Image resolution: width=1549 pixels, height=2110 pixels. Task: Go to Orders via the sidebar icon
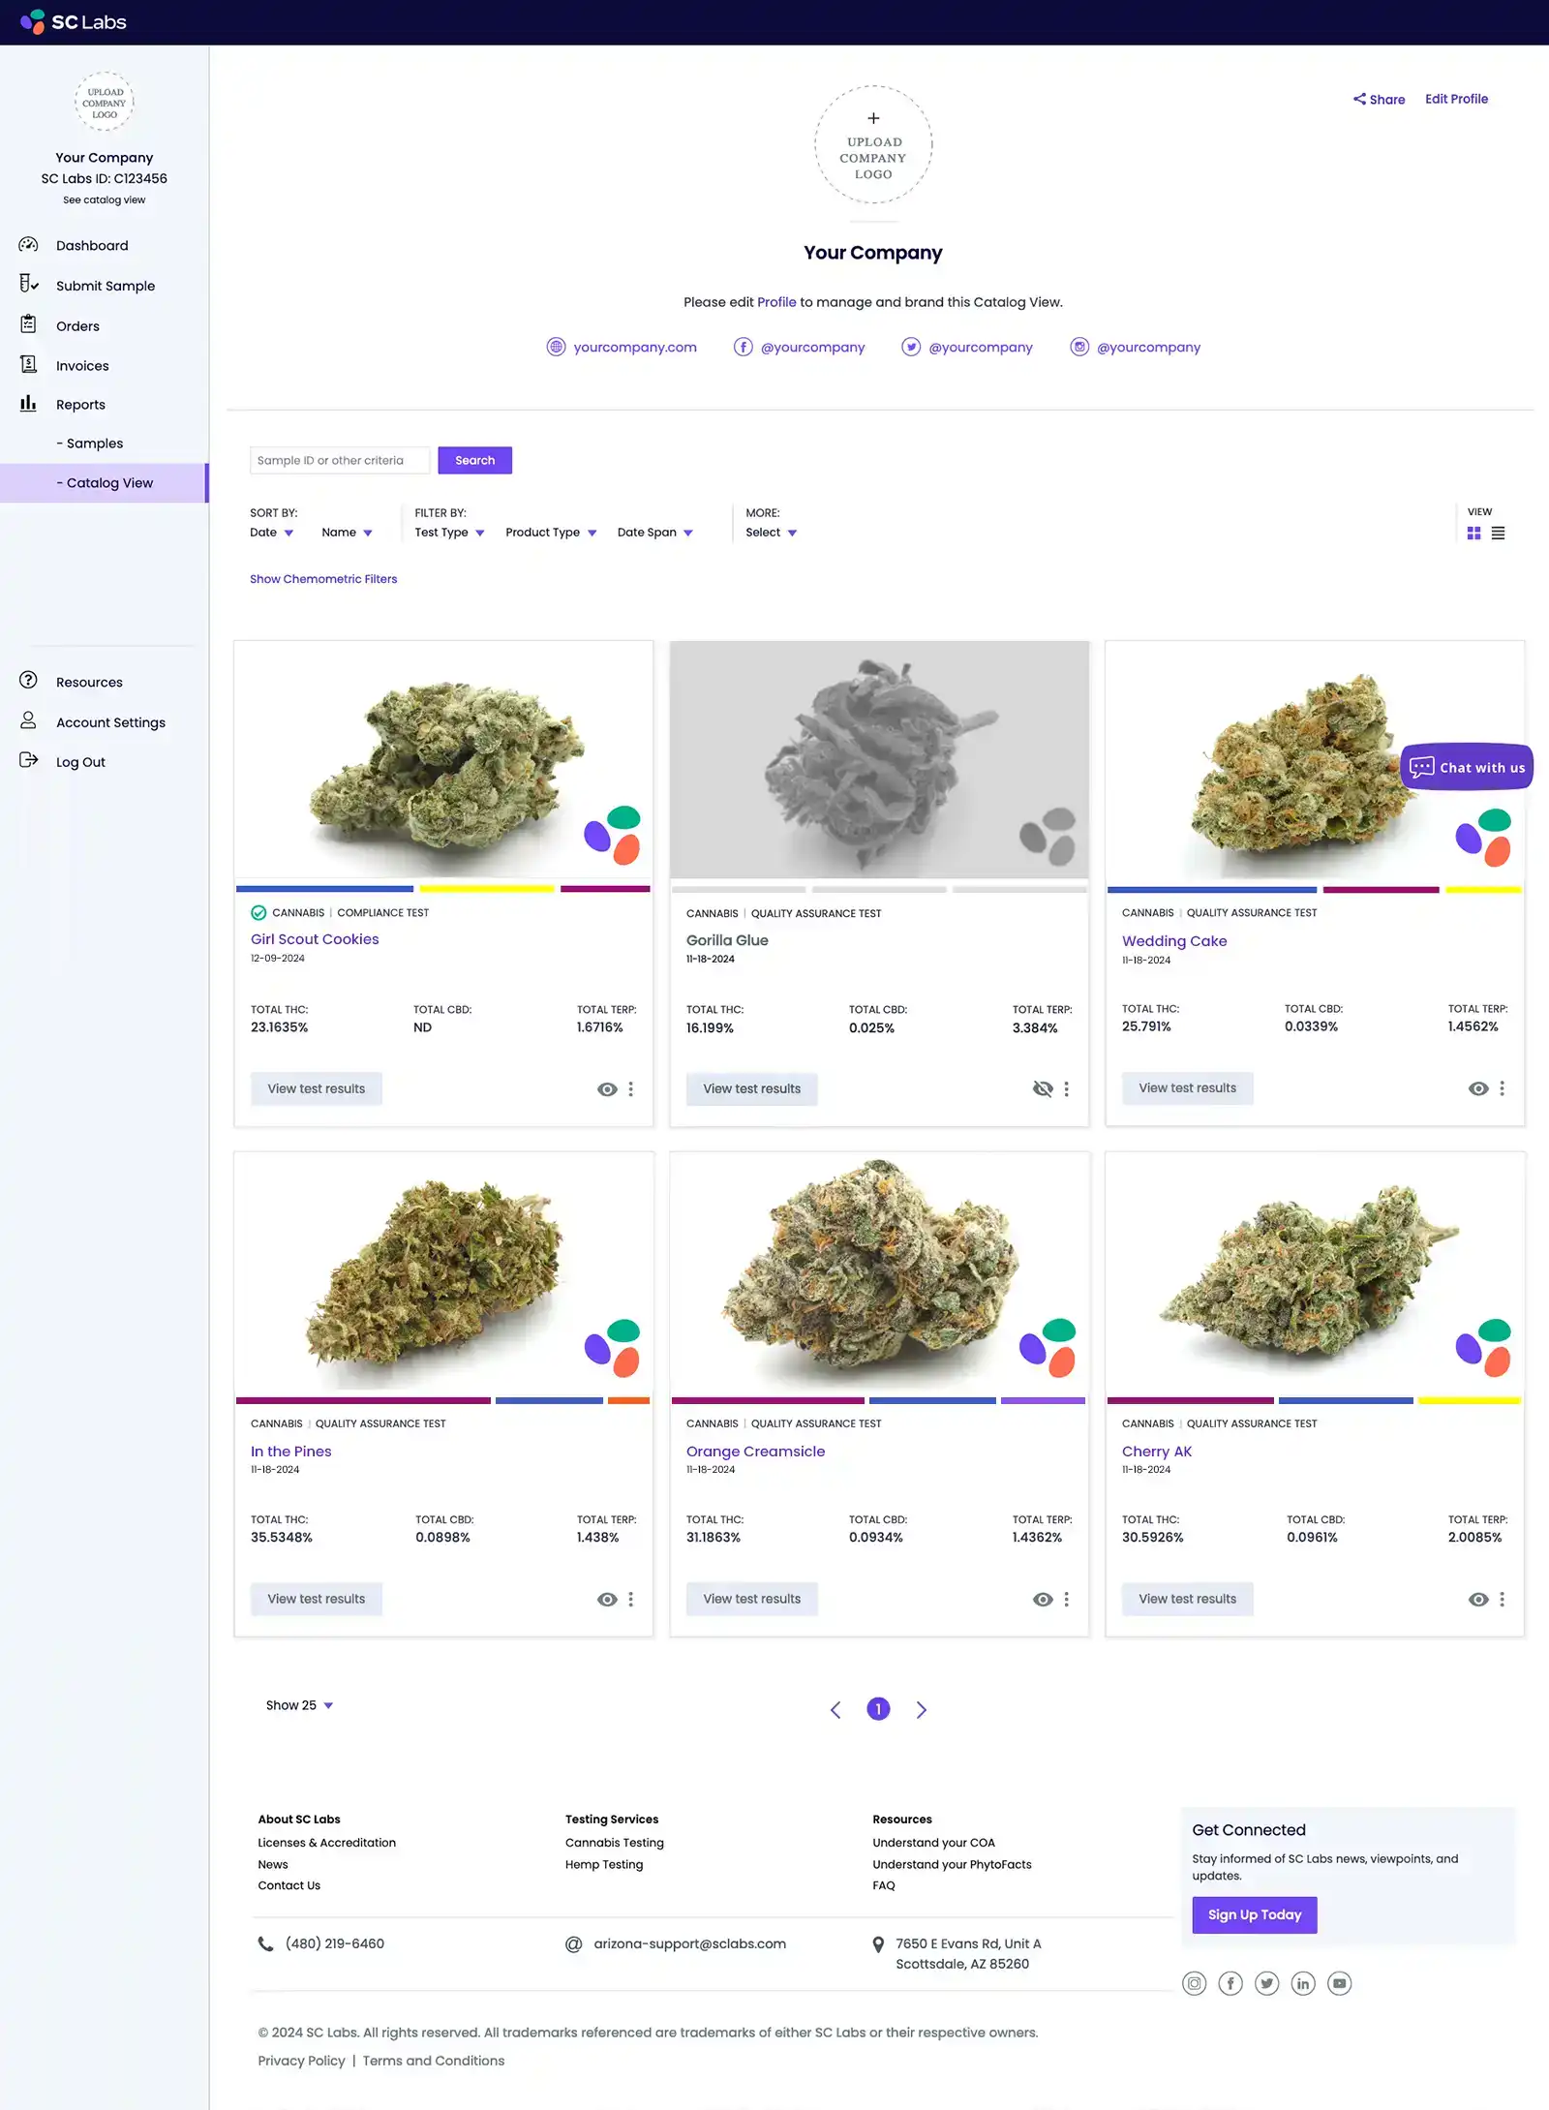point(28,324)
